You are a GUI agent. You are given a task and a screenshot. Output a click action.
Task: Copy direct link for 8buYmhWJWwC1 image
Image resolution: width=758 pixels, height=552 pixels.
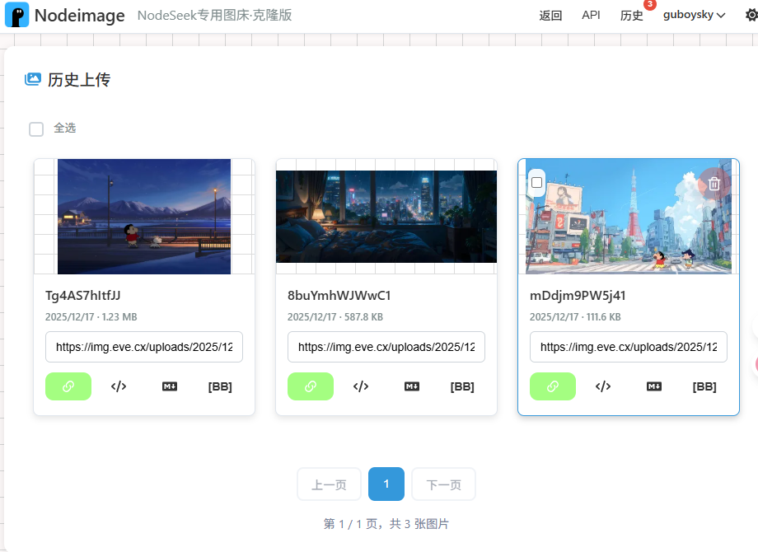pyautogui.click(x=311, y=386)
